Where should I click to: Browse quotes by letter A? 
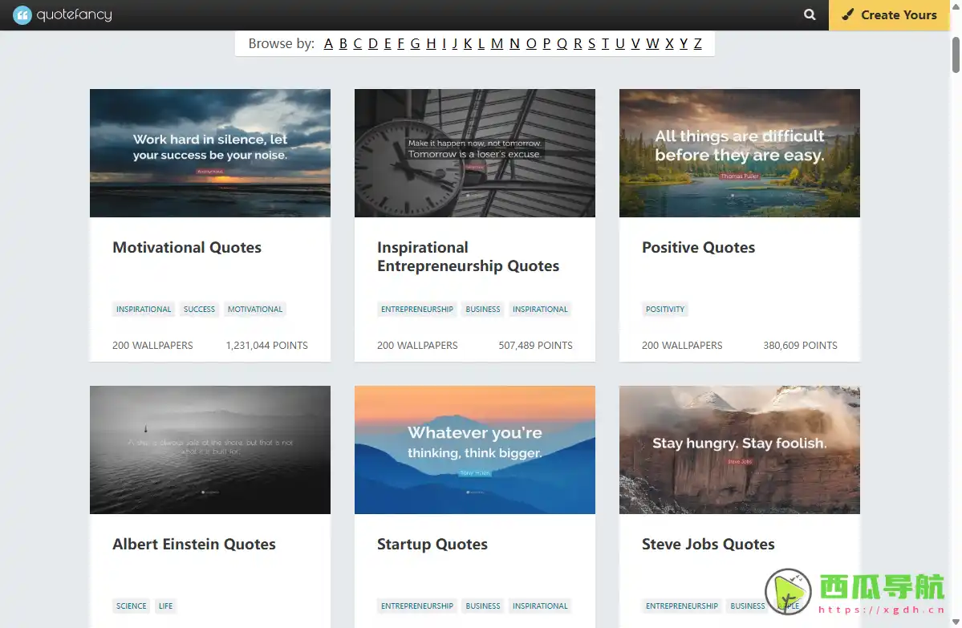328,44
